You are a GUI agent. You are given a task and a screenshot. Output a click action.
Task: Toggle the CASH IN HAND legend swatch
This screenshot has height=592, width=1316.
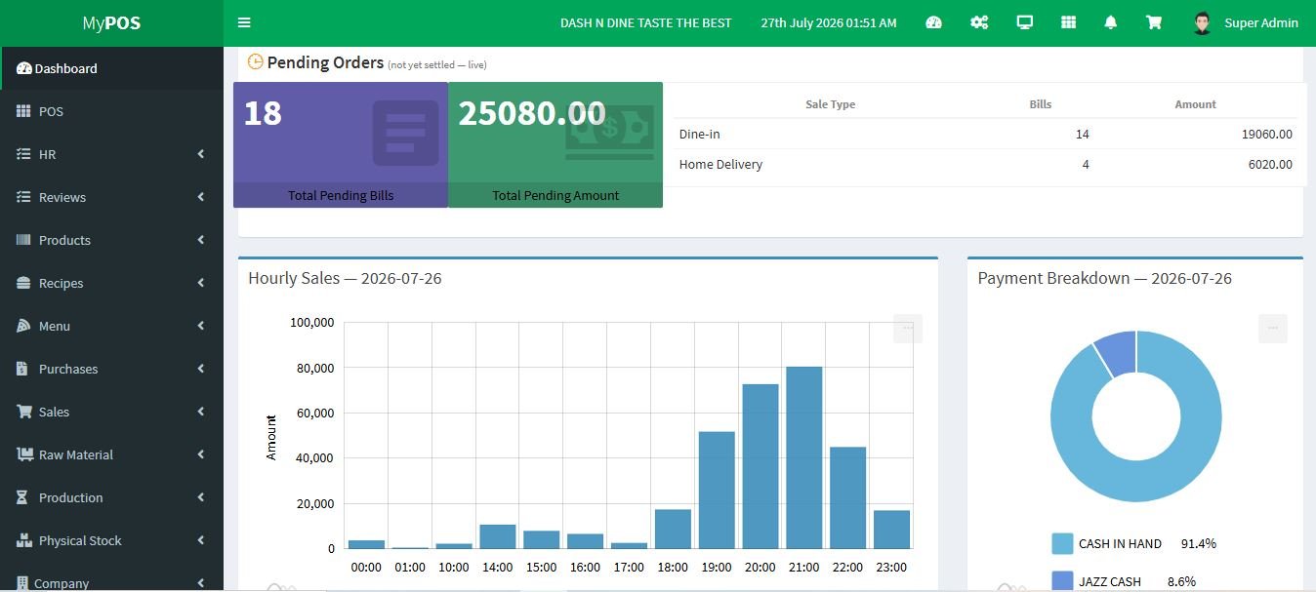[1062, 543]
